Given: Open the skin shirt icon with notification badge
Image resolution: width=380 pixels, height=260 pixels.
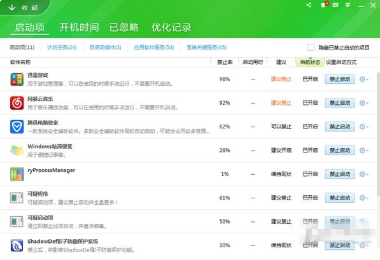Looking at the screenshot, I should pyautogui.click(x=324, y=4).
